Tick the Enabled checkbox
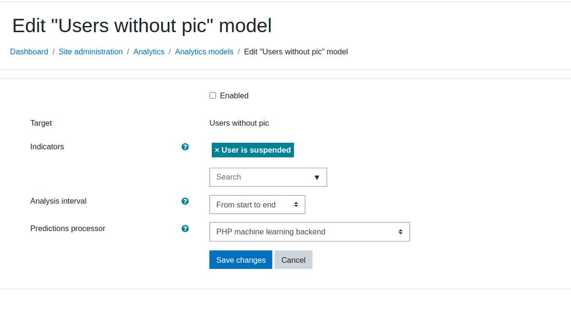571x310 pixels. [213, 96]
